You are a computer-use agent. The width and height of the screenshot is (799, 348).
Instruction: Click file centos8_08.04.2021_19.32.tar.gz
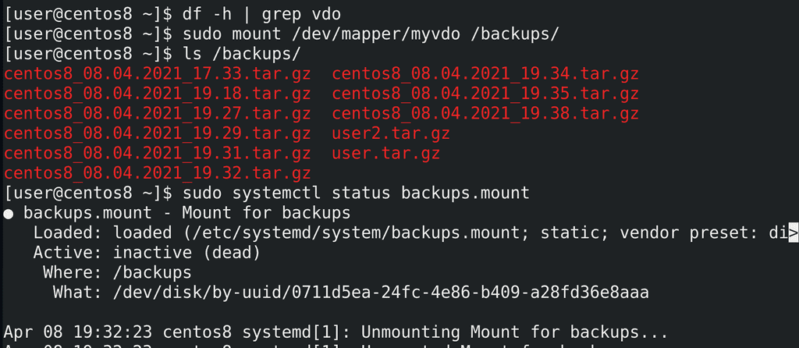pos(158,173)
